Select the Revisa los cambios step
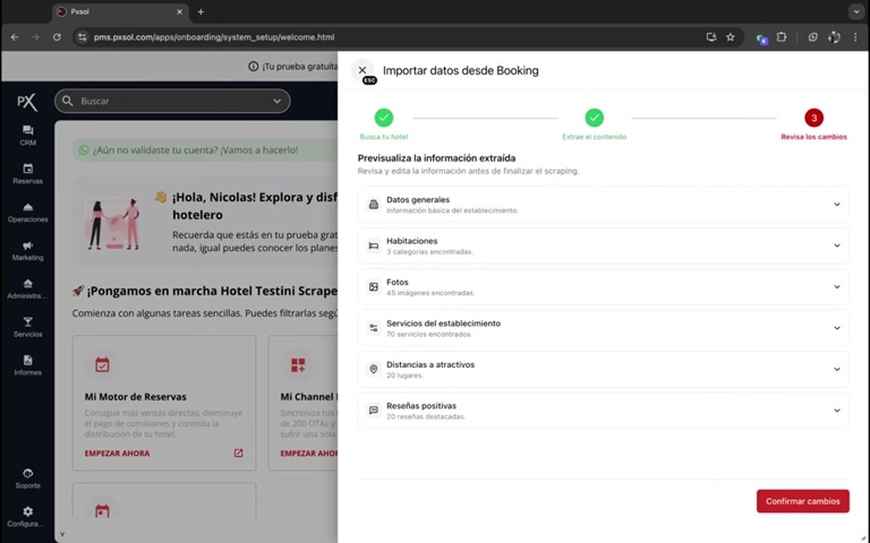870x543 pixels. [x=813, y=118]
